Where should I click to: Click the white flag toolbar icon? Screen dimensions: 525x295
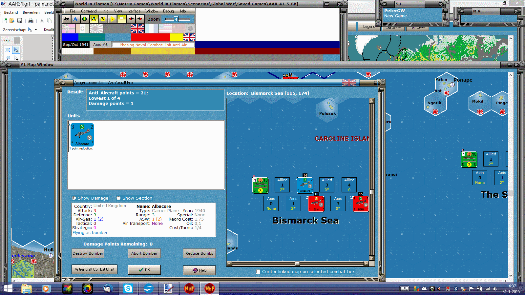(x=121, y=19)
